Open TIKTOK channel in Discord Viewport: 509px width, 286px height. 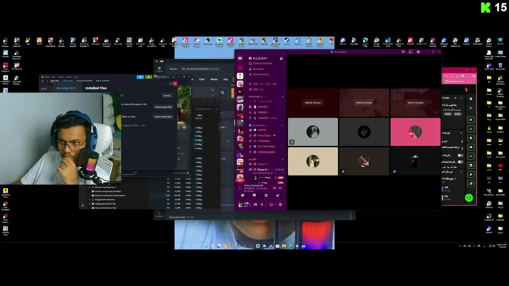[x=266, y=141]
